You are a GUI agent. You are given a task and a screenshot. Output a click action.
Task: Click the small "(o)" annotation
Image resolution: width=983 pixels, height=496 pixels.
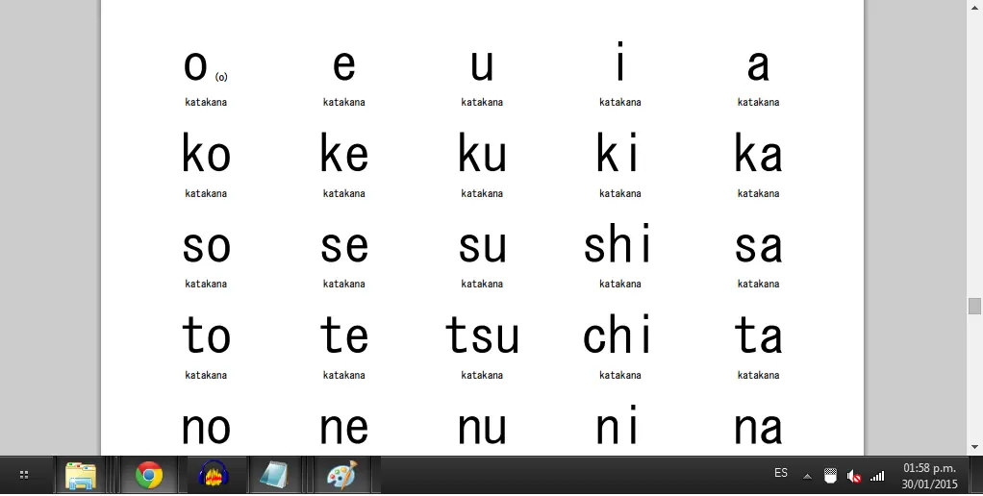221,77
